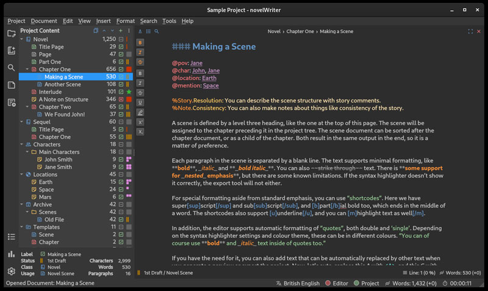Apply shortcode underline with U button
The height and width of the screenshot is (291, 488).
pos(140,102)
